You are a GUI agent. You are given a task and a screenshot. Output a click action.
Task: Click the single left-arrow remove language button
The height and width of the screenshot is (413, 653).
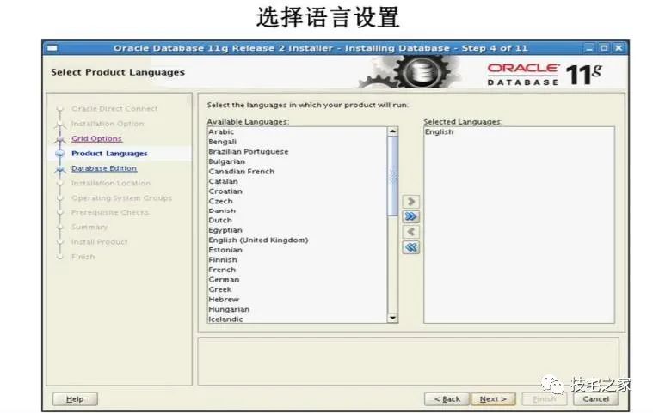point(410,232)
